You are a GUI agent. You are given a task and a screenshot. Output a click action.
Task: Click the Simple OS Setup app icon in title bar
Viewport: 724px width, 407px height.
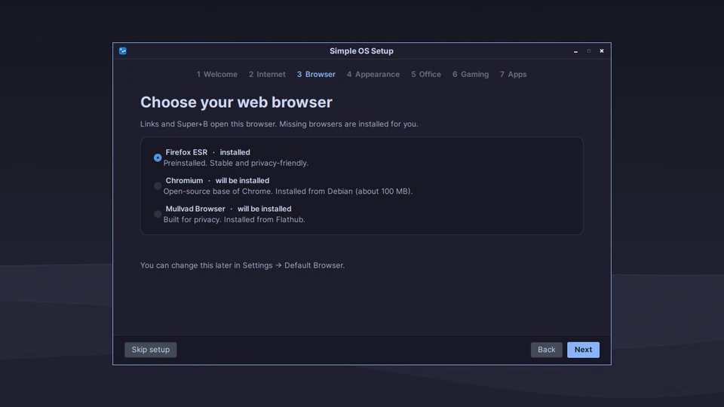[123, 50]
